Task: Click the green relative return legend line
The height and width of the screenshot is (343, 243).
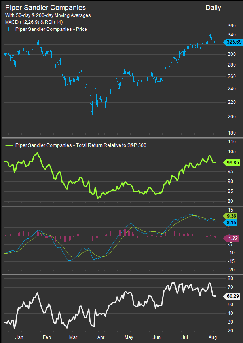Action: tap(9, 145)
